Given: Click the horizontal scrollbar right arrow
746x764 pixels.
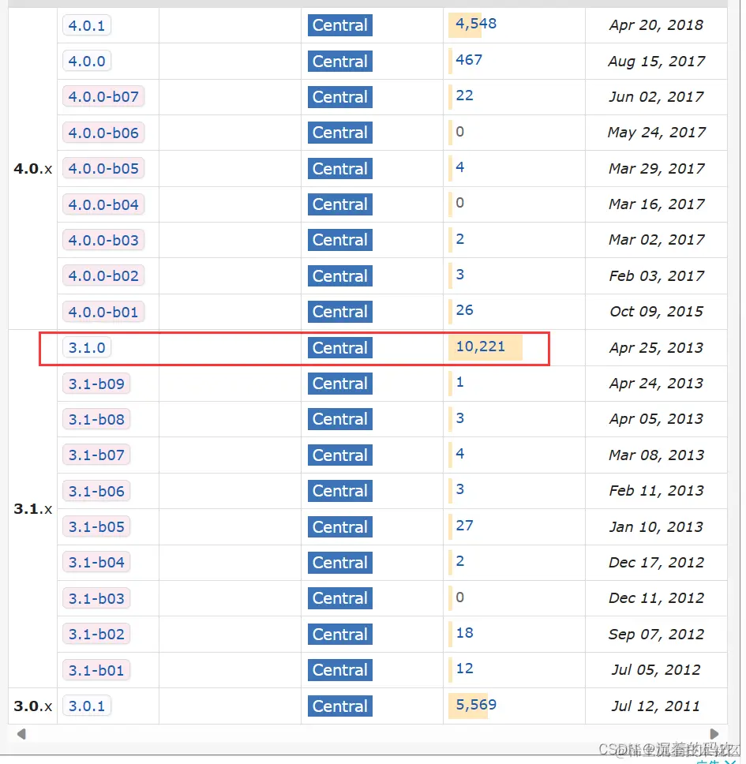Looking at the screenshot, I should point(714,734).
